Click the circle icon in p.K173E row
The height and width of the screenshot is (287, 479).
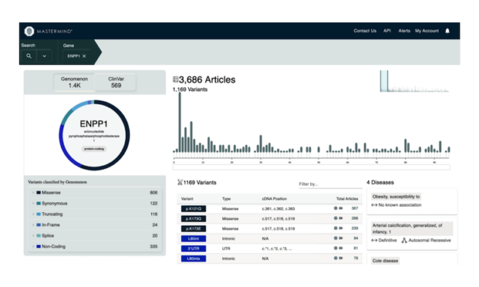click(335, 228)
